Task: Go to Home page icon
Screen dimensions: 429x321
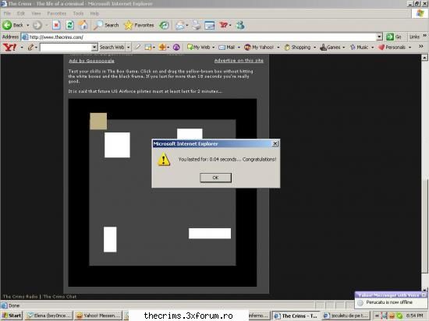Action: point(83,25)
